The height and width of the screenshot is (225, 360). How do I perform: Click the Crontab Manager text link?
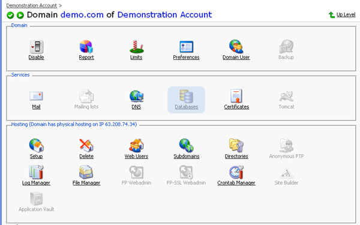click(x=236, y=183)
